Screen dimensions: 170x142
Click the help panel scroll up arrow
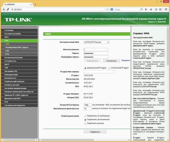pyautogui.click(x=168, y=27)
